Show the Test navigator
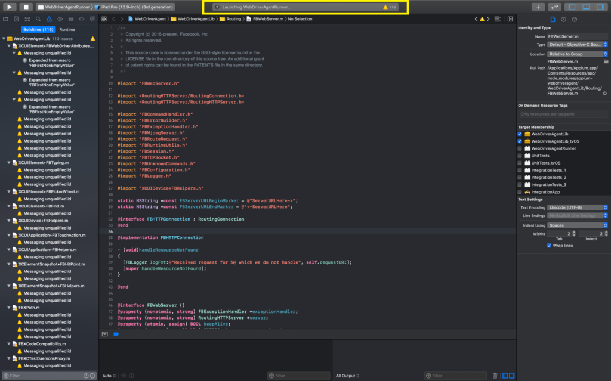Image resolution: width=611 pixels, height=381 pixels. tap(60, 19)
